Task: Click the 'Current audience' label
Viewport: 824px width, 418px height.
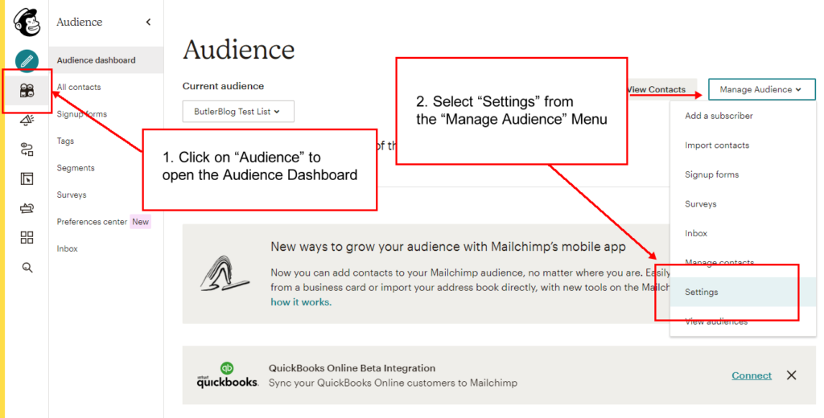Action: 224,86
